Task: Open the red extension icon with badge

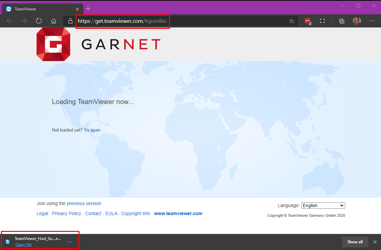Action: click(308, 21)
